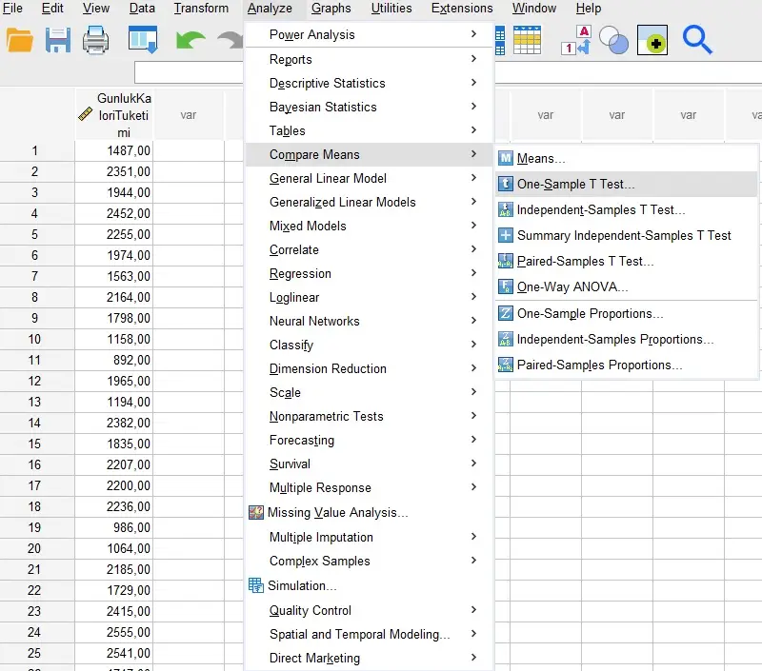
Task: Click the cell with value 892,00
Action: point(114,360)
